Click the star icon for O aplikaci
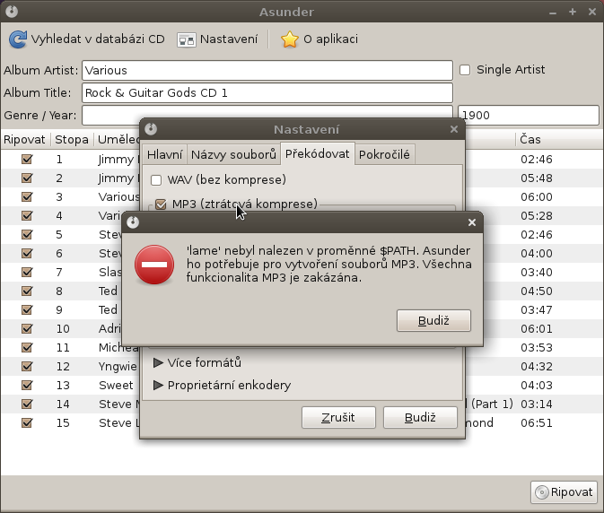Viewport: 604px width, 513px height. (290, 39)
